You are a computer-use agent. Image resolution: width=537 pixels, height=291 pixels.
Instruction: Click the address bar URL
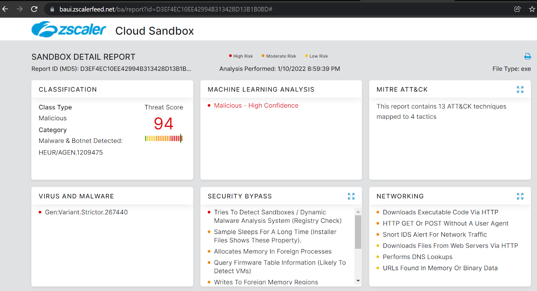(x=166, y=9)
